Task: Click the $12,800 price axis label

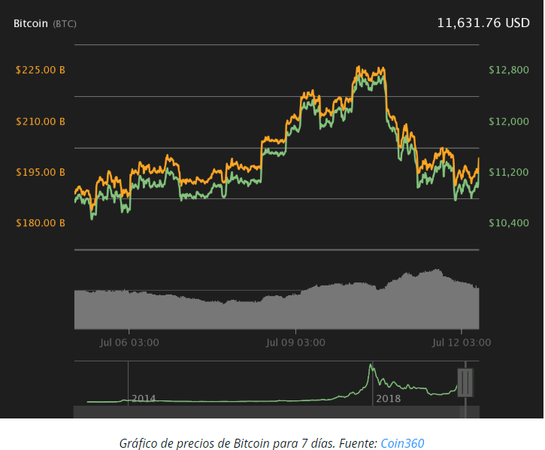Action: point(509,70)
